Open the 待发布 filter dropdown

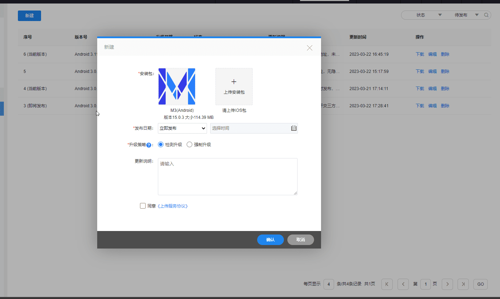466,15
